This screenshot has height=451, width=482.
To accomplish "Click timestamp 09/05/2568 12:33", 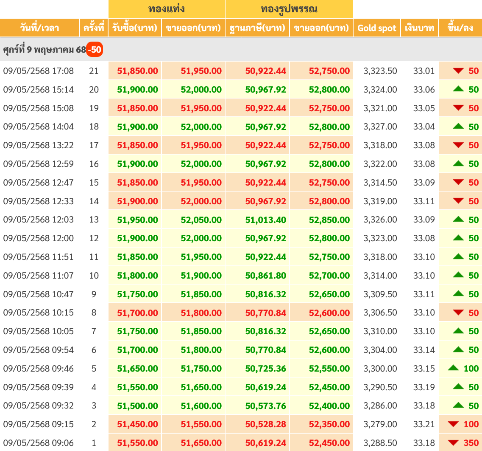I will (39, 201).
